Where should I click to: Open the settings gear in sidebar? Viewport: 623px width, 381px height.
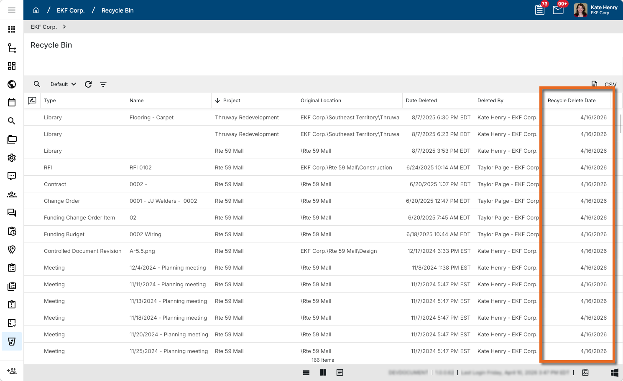coord(12,158)
